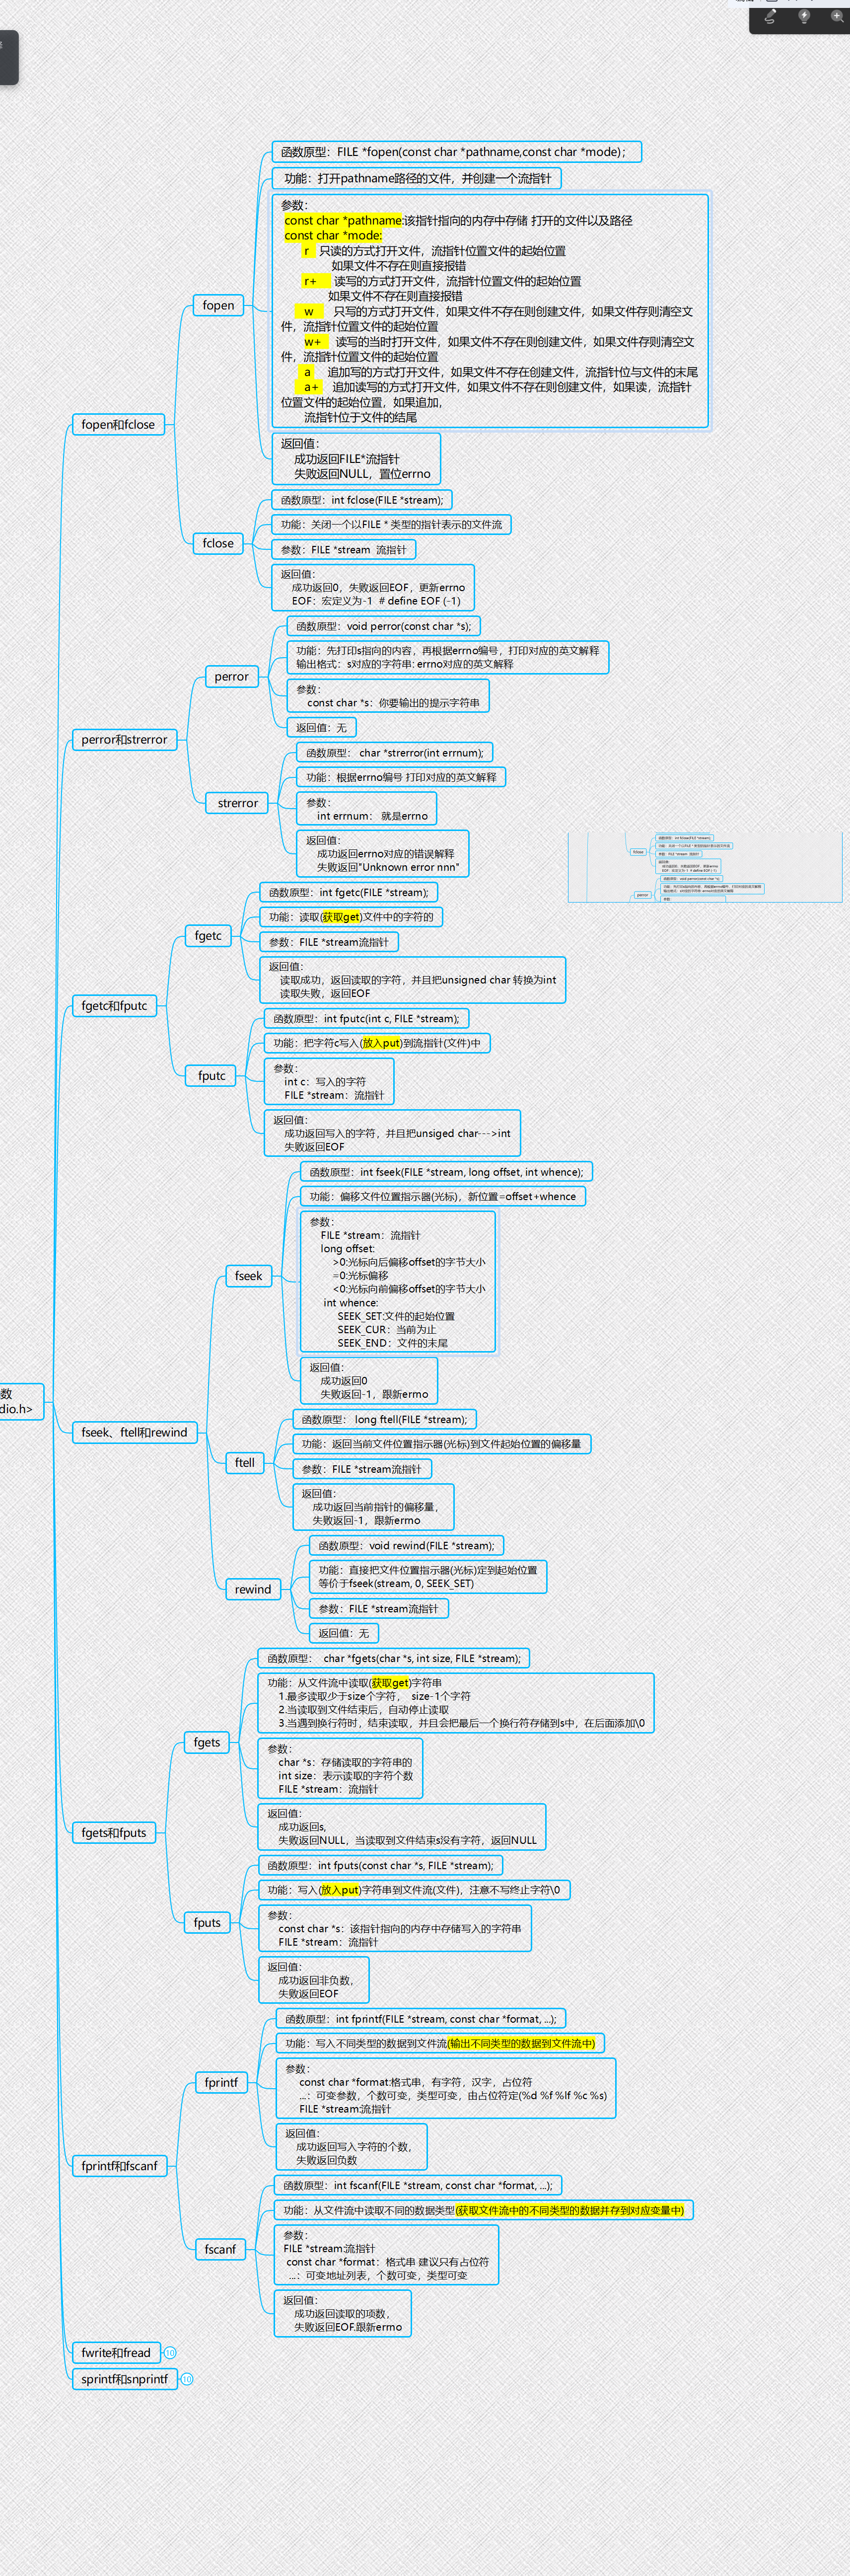Click the fscanf prototype node
This screenshot has height=2576, width=850.
coord(418,2185)
